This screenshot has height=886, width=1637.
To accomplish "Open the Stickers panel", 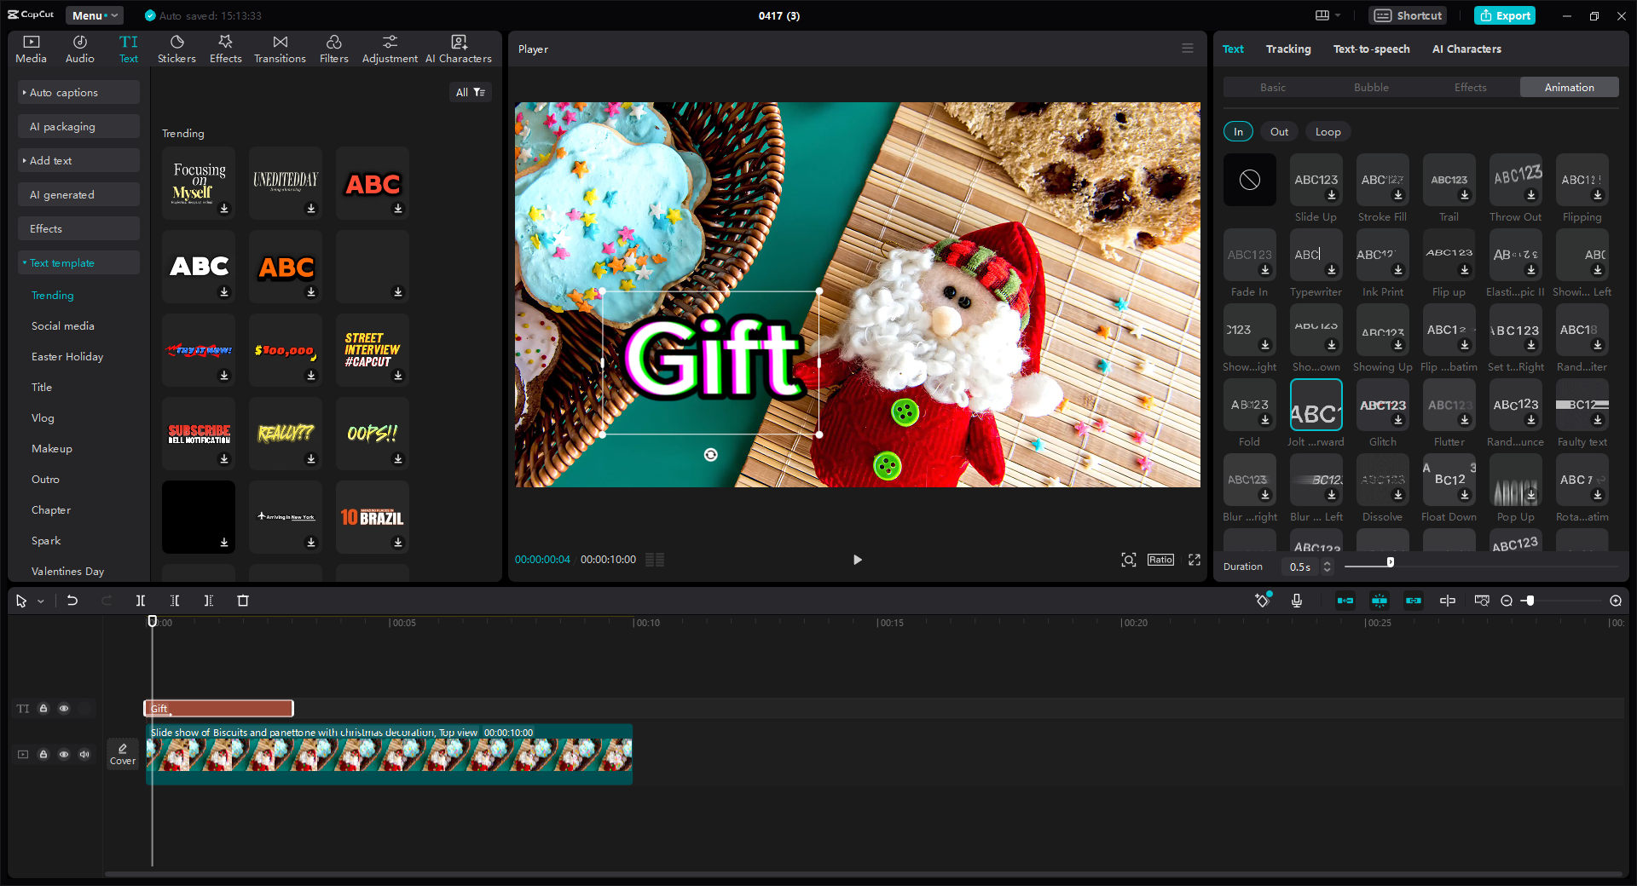I will click(176, 48).
